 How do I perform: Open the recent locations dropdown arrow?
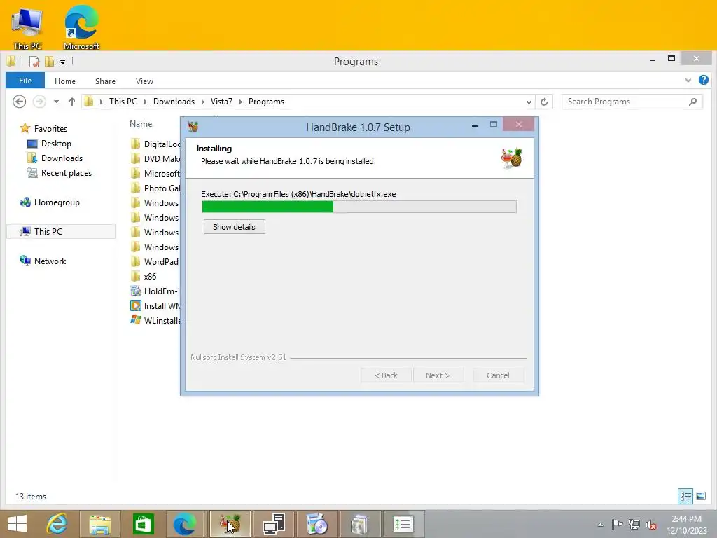pos(56,102)
